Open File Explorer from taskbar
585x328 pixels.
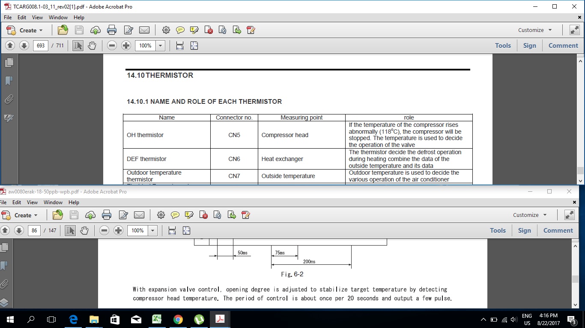pyautogui.click(x=94, y=319)
